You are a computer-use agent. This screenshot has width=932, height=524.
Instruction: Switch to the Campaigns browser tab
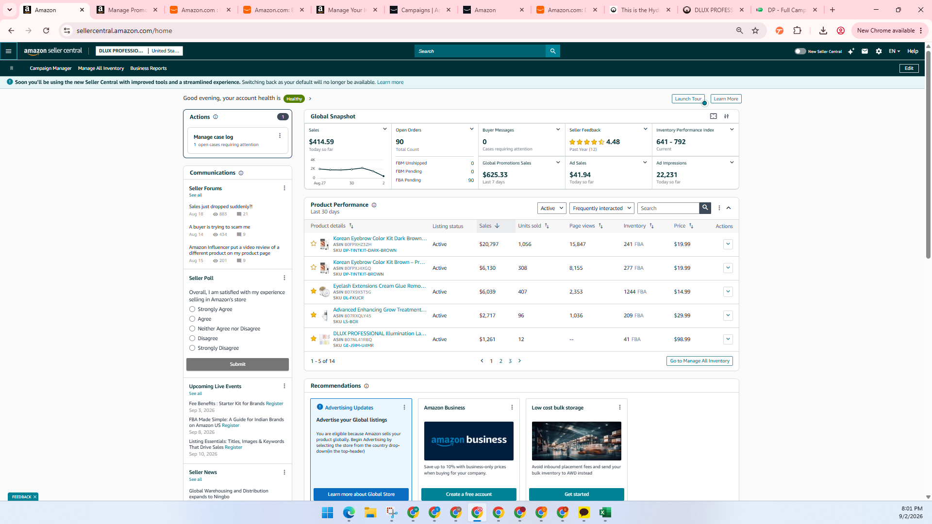click(420, 10)
